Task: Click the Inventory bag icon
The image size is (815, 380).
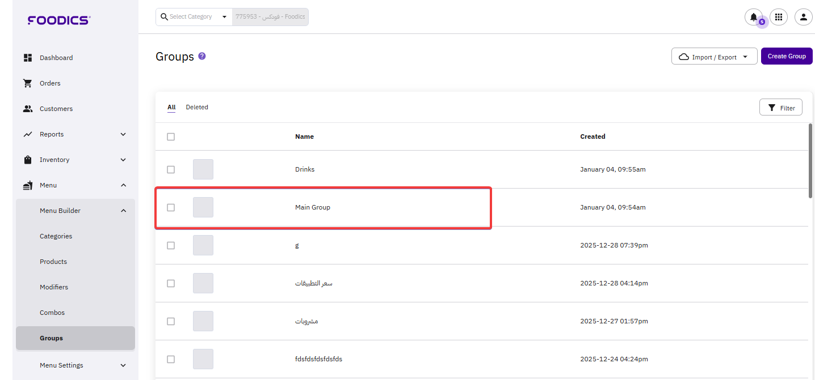Action: click(x=28, y=160)
